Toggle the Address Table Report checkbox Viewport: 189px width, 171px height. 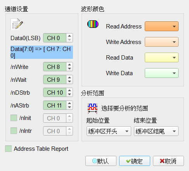pos(8,149)
